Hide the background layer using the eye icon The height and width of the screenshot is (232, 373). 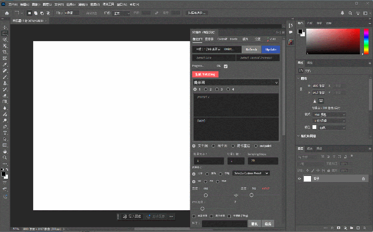tap(299, 179)
